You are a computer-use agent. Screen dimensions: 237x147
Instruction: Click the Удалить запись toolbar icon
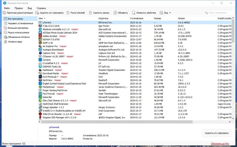[90, 13]
